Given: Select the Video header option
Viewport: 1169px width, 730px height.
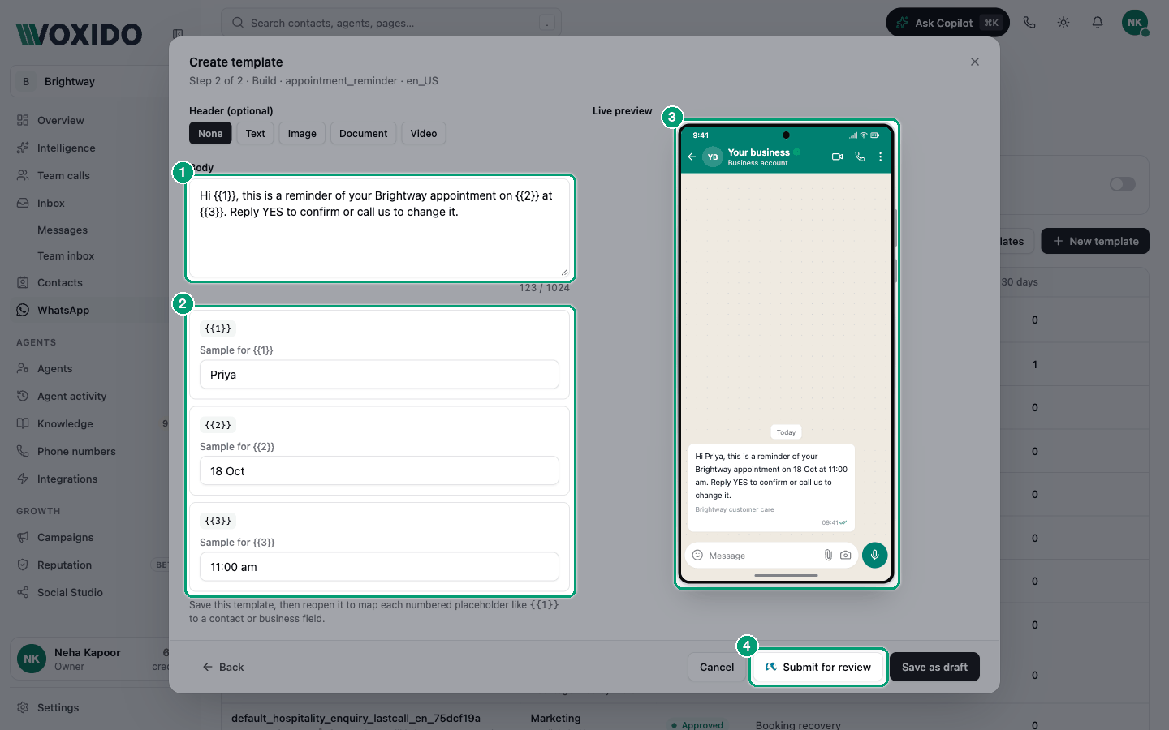Looking at the screenshot, I should click(424, 134).
